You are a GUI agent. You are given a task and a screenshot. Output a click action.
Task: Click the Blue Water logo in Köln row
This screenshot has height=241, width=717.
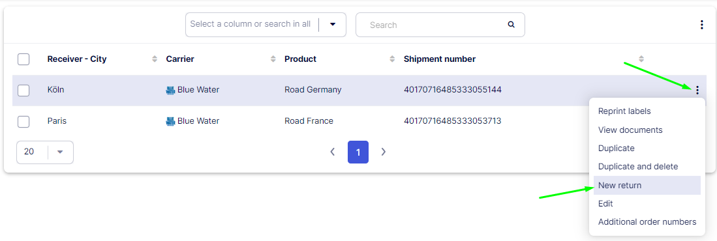(x=170, y=91)
